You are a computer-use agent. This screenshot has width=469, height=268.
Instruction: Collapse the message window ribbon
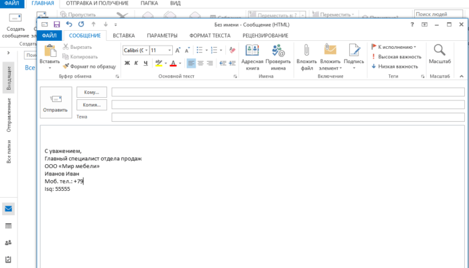462,76
